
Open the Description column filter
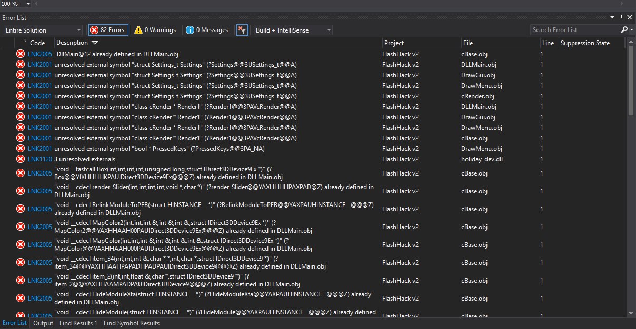click(94, 43)
